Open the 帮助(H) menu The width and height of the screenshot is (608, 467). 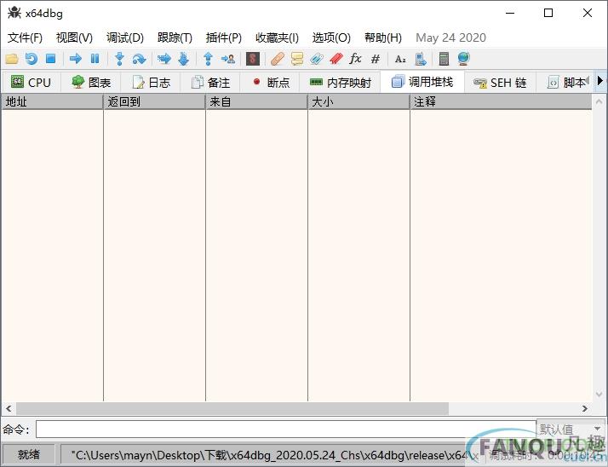pos(383,37)
